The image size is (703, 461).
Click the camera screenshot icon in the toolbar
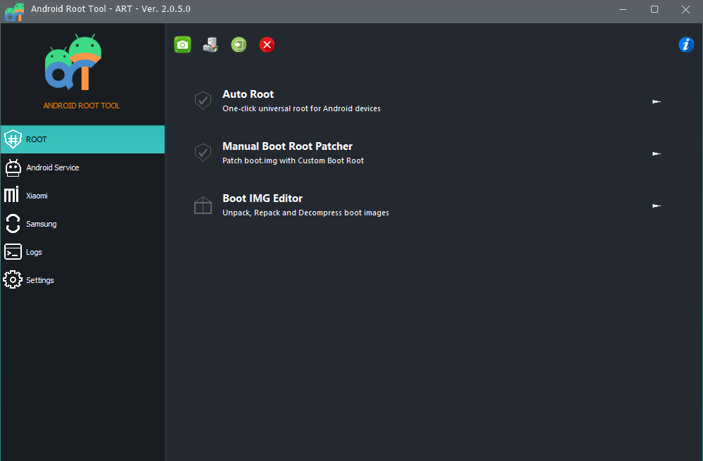(182, 44)
